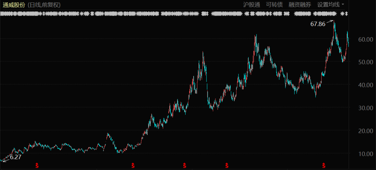Click the 10.00 price axis label
Screen dimensions: 376x170
click(366, 154)
